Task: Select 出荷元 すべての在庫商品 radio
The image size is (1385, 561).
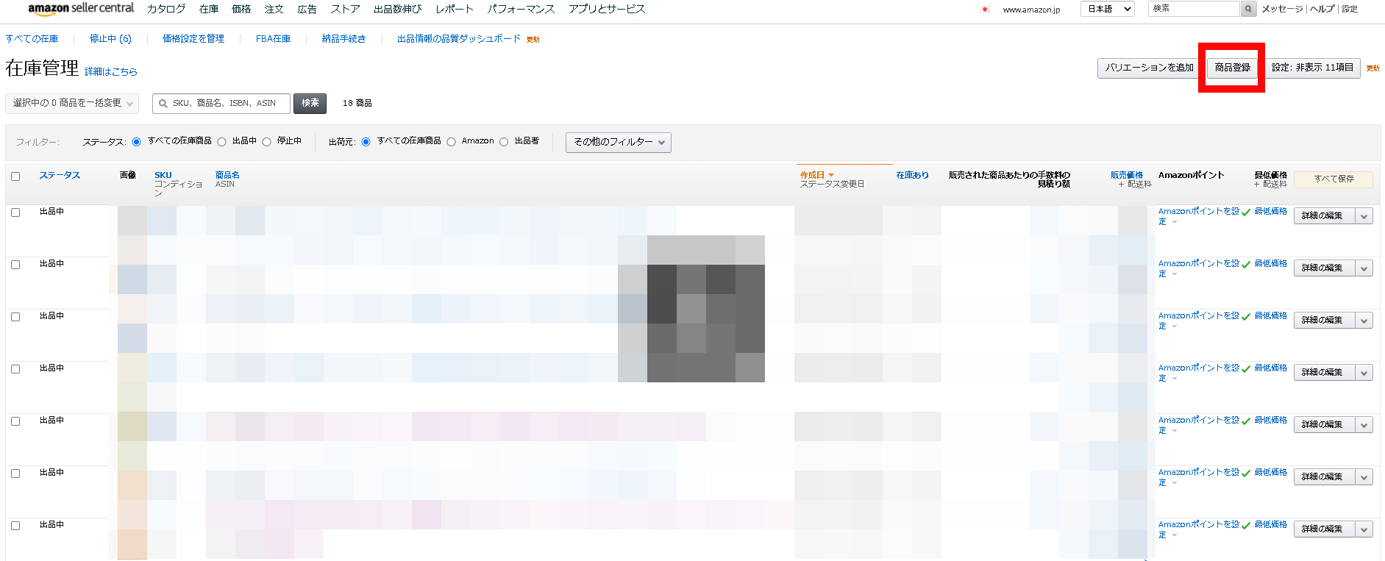Action: (366, 142)
